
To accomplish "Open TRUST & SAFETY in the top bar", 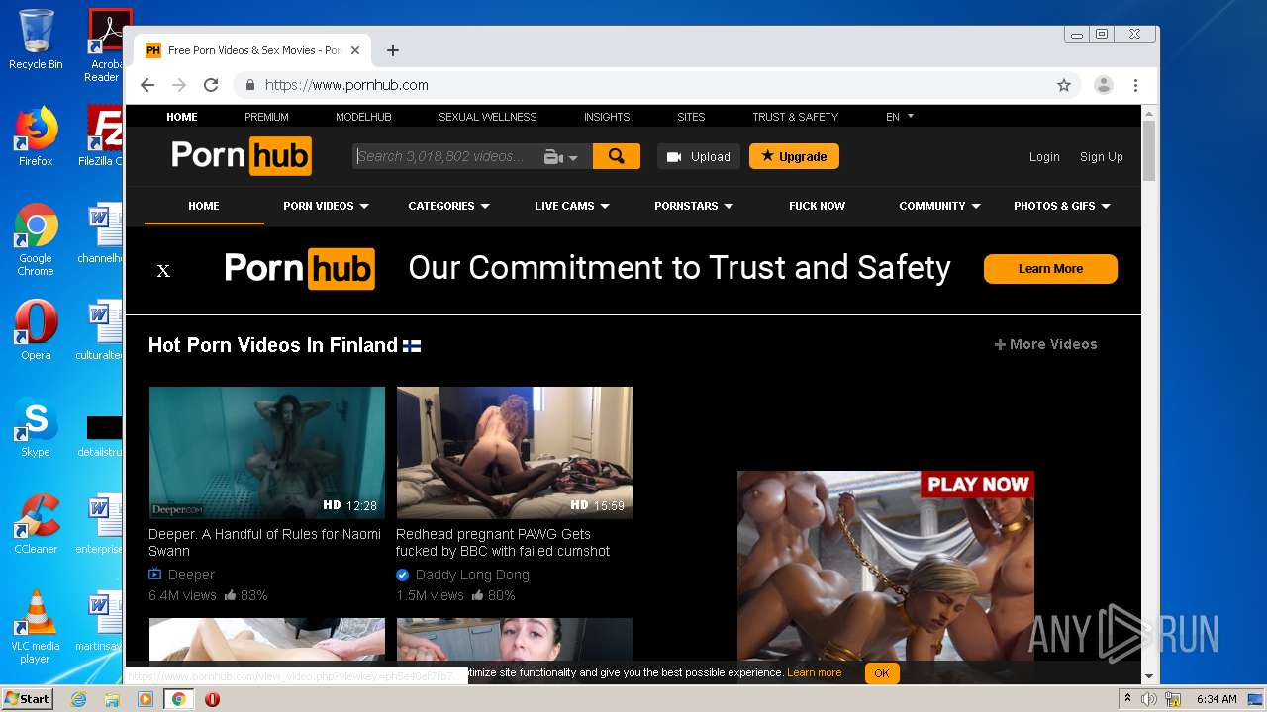I will tap(795, 117).
